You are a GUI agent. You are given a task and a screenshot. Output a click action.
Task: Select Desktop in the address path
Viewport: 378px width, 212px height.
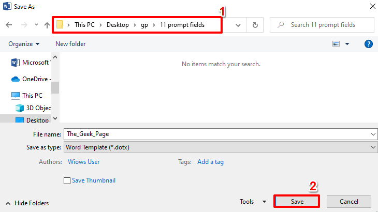(118, 25)
